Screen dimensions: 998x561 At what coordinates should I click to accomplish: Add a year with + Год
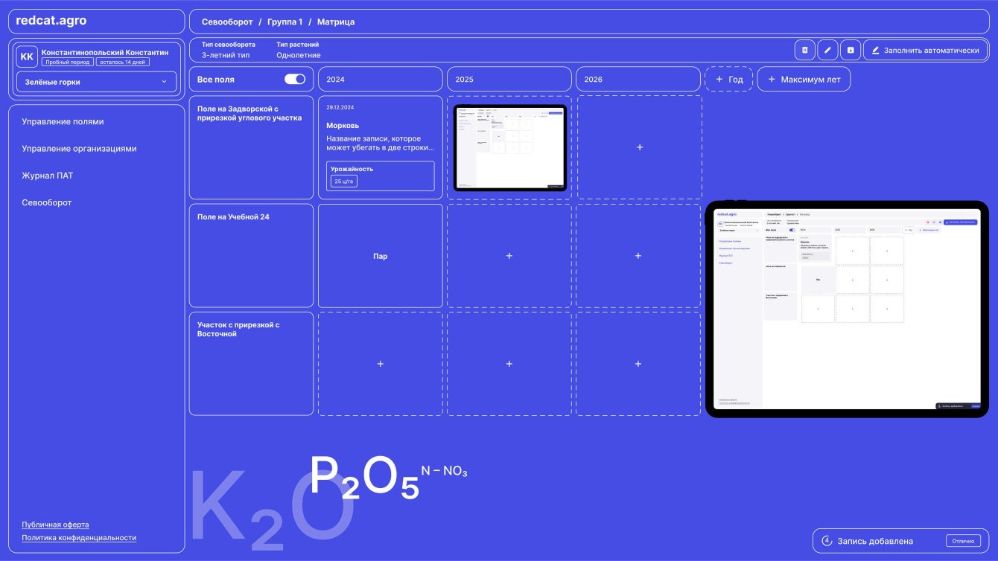pyautogui.click(x=729, y=79)
